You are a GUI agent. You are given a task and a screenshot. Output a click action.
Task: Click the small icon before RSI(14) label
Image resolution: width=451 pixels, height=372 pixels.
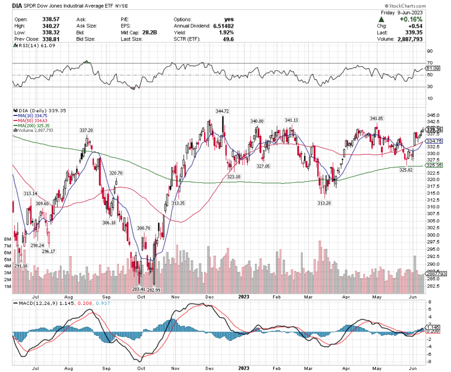[15, 45]
